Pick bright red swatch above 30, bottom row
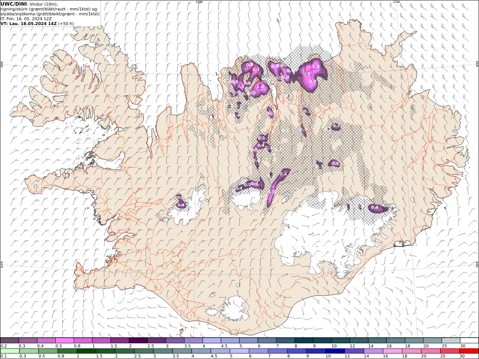The height and width of the screenshot is (359, 479). pyautogui.click(x=469, y=351)
